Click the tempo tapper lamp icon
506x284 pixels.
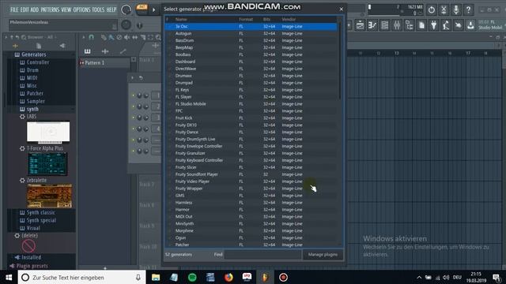click(446, 25)
